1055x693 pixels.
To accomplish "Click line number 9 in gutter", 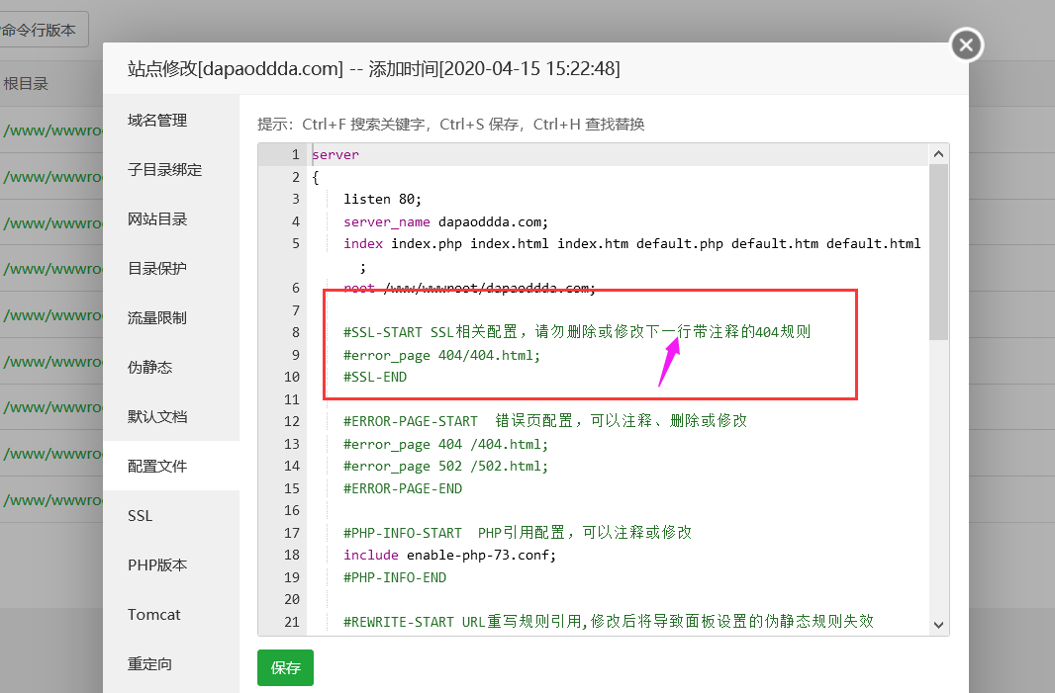I will 295,355.
